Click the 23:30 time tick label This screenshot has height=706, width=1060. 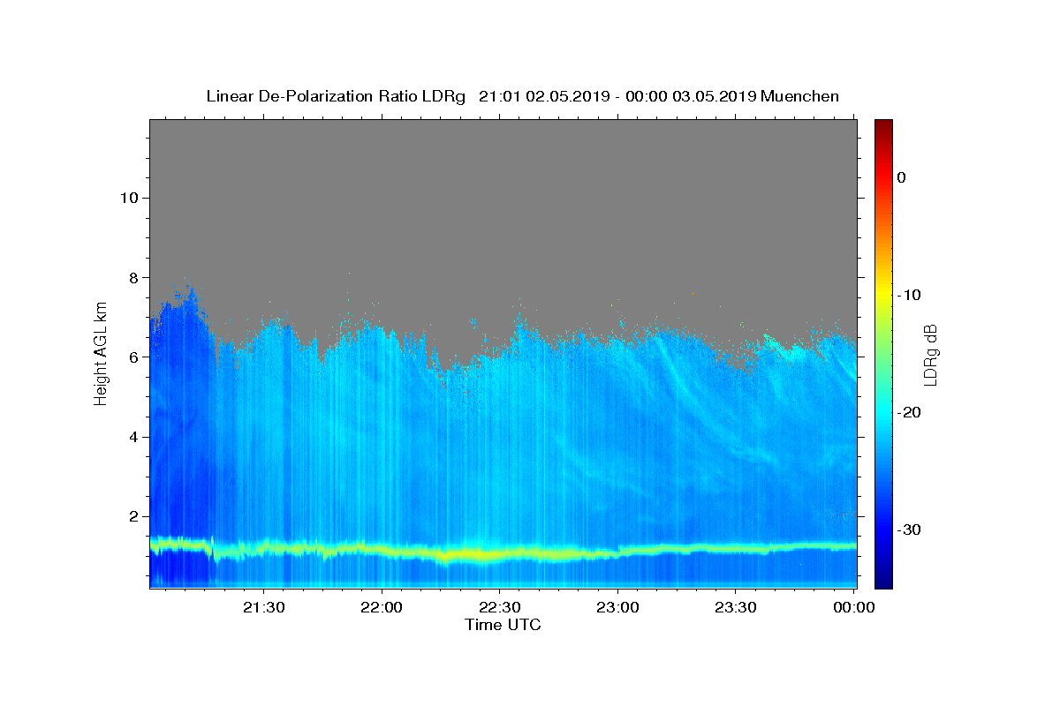735,607
